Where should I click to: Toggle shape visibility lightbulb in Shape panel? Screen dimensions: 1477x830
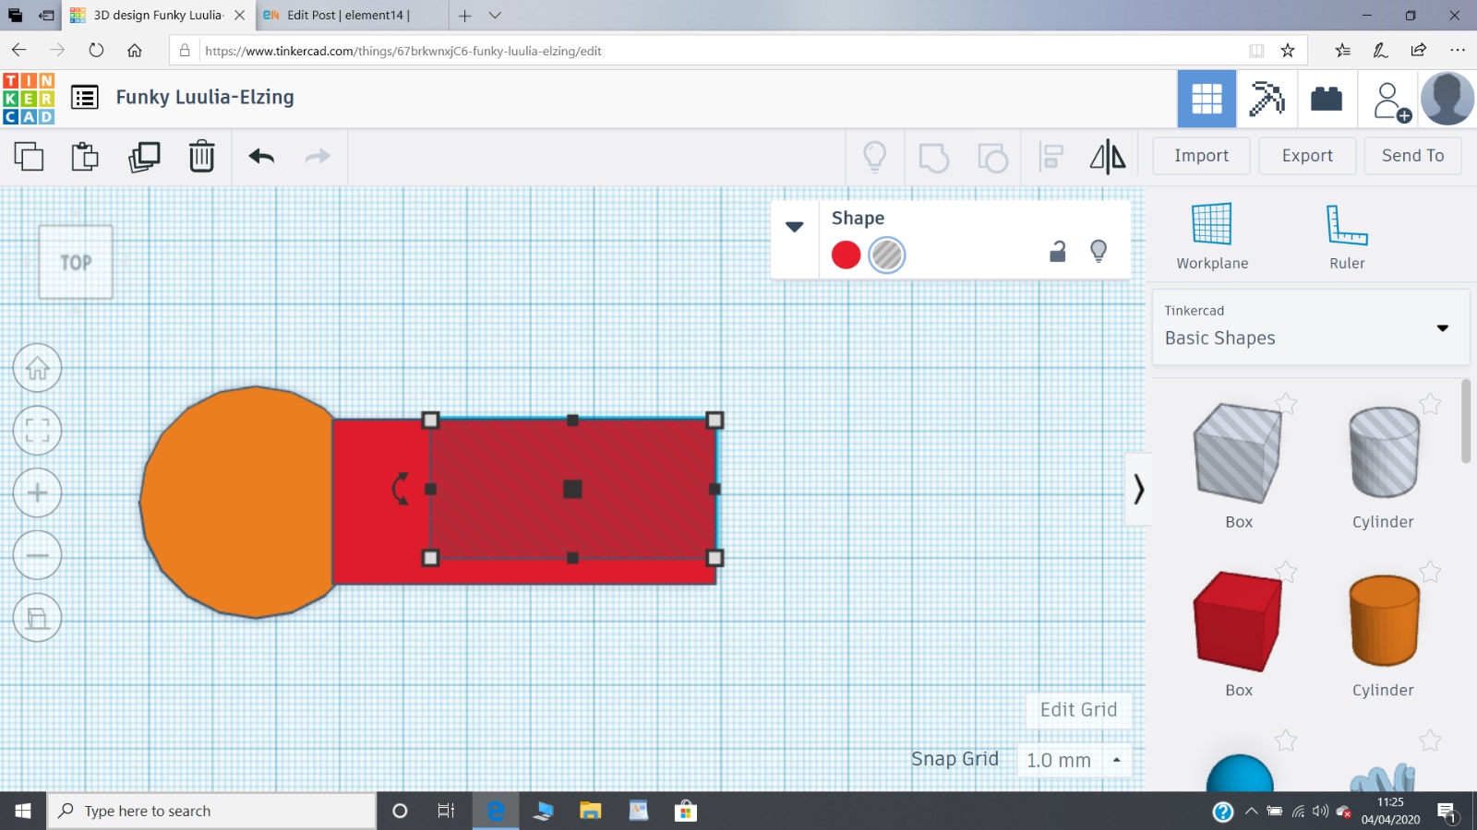(1099, 251)
